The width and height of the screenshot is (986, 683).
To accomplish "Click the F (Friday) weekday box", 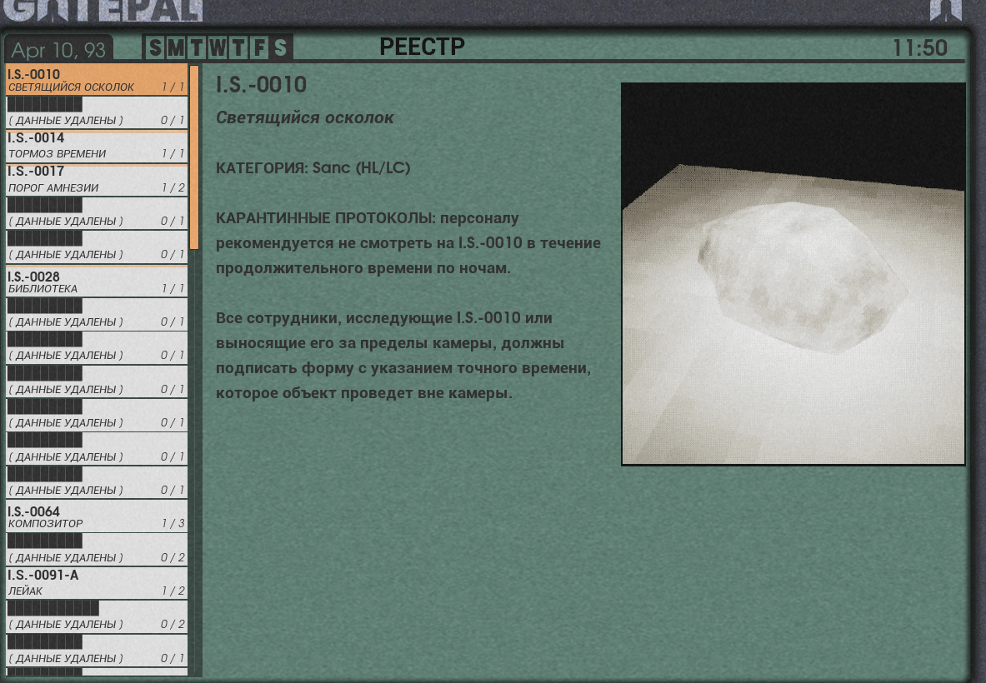I will point(259,47).
